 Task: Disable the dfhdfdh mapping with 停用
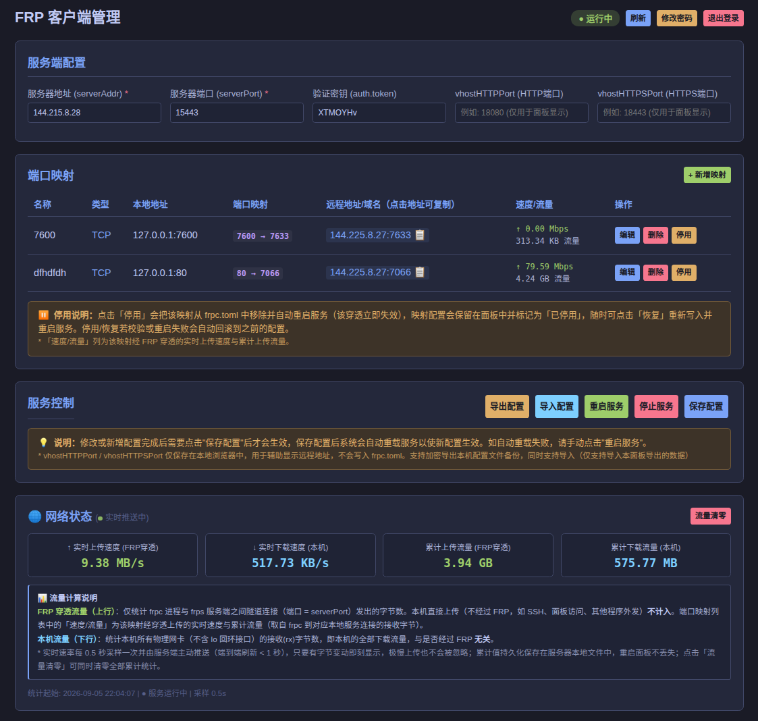(684, 272)
